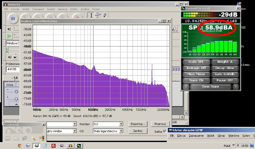Select GIMP free select lasso tool
The height and width of the screenshot is (149, 255).
pos(24,138)
